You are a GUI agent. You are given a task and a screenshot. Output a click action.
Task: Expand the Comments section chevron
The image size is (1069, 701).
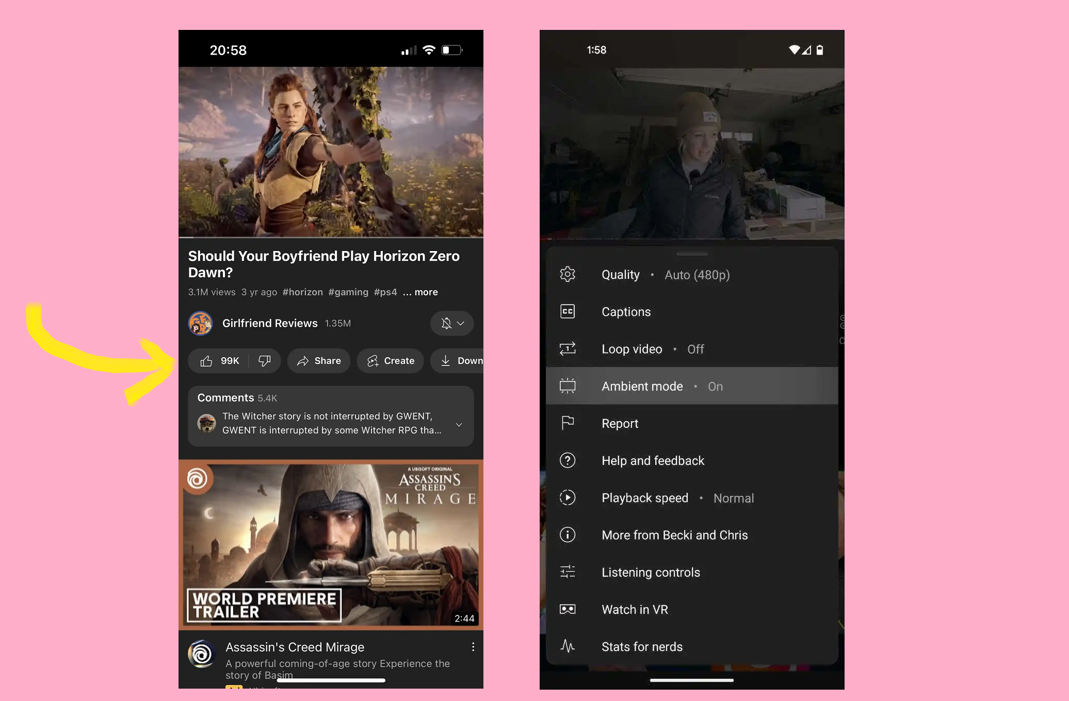[459, 424]
